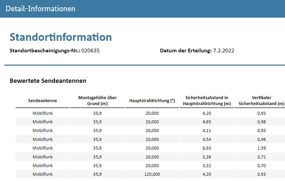Click Mobilfunk in the row with 3,32

[x=42, y=165]
